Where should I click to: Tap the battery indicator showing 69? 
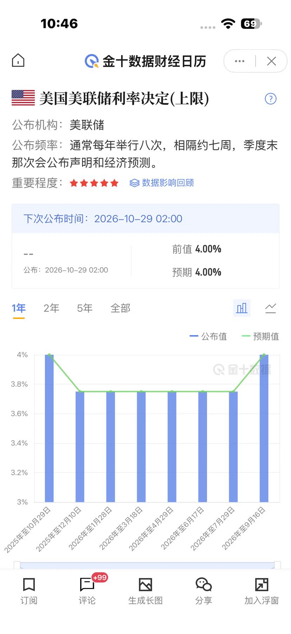251,24
